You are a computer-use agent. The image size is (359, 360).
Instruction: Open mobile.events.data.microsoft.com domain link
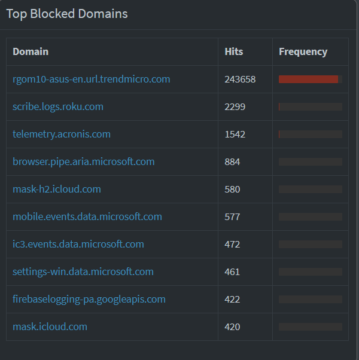(87, 216)
